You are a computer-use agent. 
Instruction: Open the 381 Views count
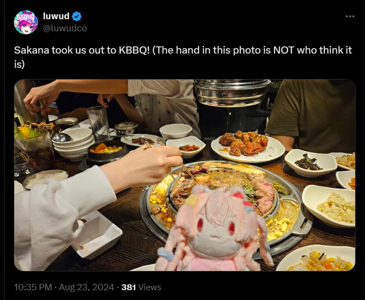click(x=141, y=287)
